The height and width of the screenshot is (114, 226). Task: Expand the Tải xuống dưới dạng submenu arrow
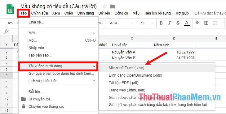pyautogui.click(x=94, y=66)
